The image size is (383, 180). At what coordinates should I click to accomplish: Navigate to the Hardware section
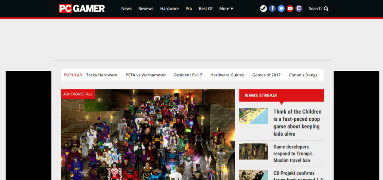pos(169,9)
